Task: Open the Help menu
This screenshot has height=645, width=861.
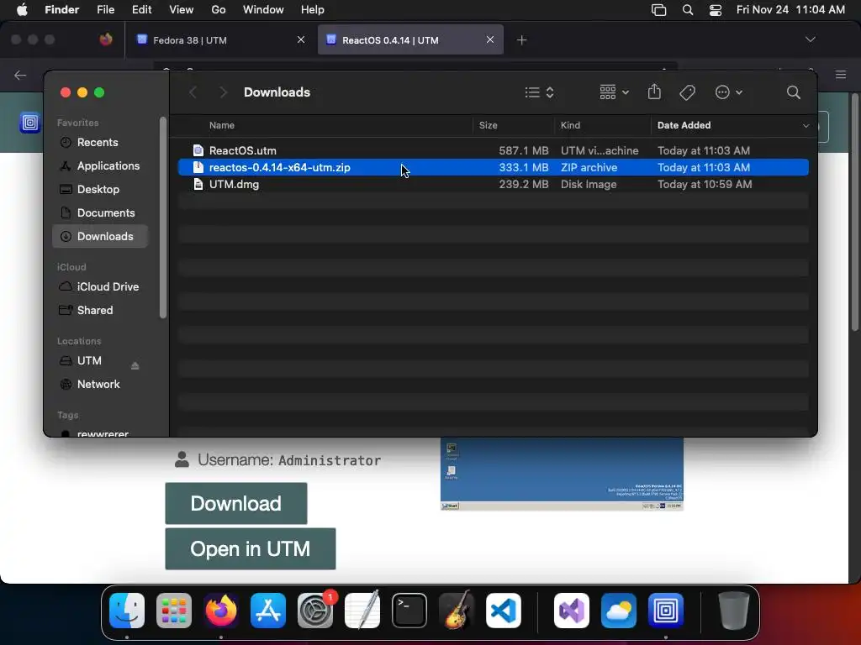Action: pos(313,10)
